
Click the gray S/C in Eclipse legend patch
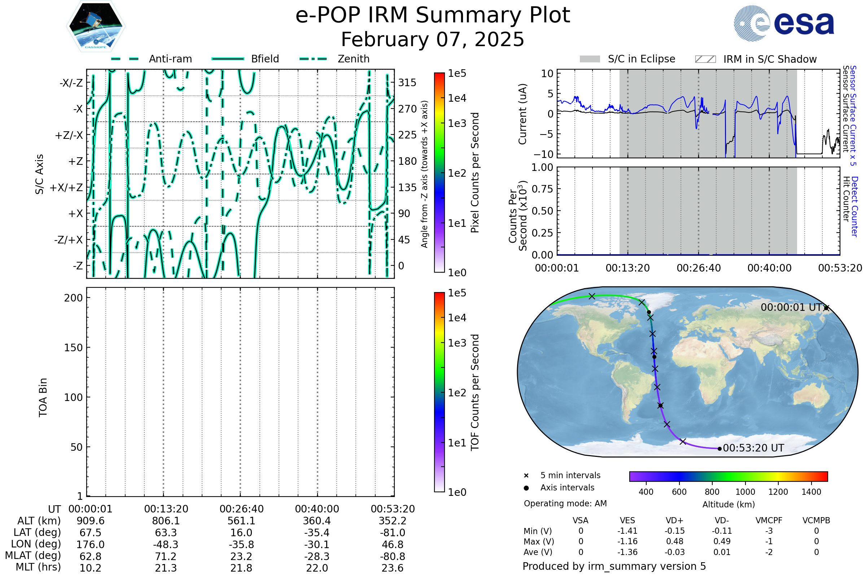(x=590, y=59)
